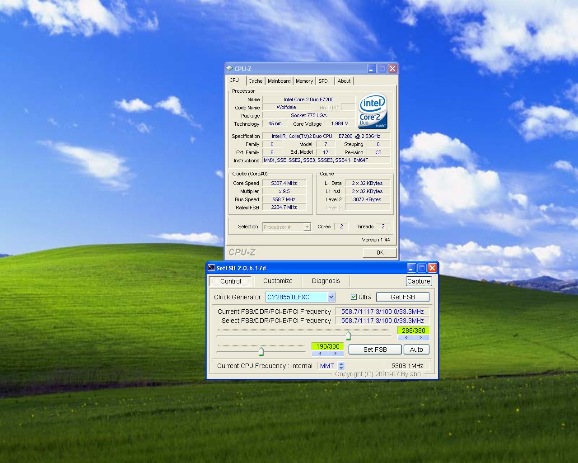The image size is (578, 463).
Task: Click the Core Speed value 5307.4 MHz
Action: [284, 183]
